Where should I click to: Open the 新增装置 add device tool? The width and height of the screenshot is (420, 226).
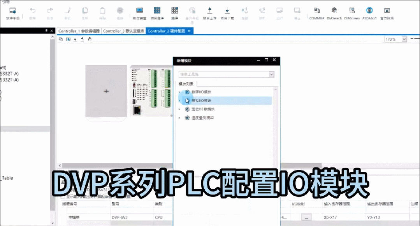coord(139,13)
